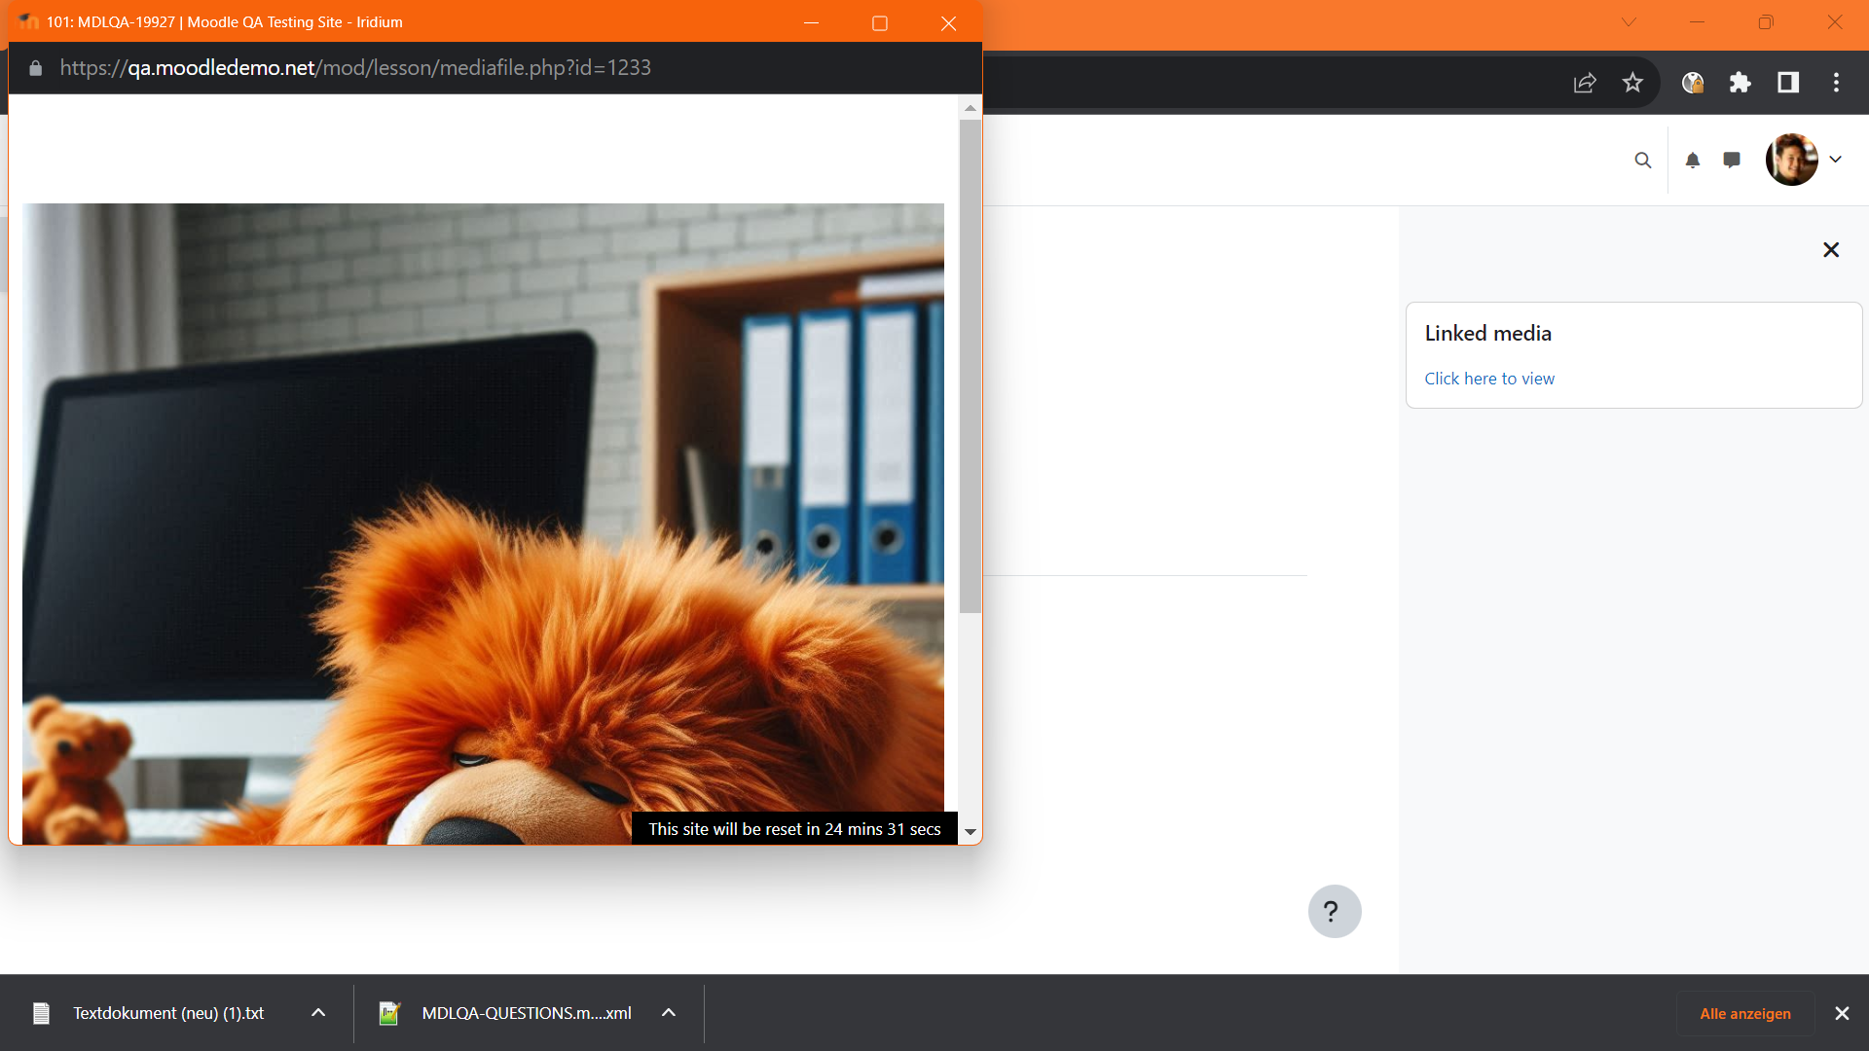Click the tab search chevron in main browser
This screenshot has height=1051, width=1869.
coord(1629,22)
